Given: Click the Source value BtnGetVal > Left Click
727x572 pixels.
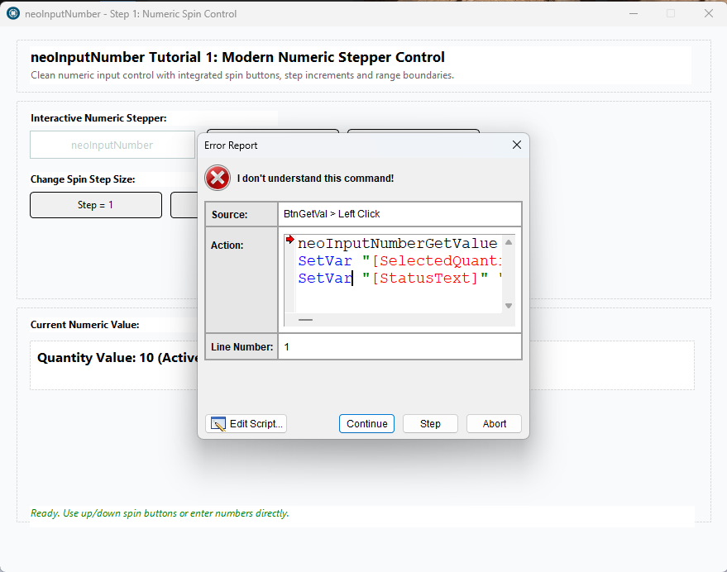Looking at the screenshot, I should (x=332, y=214).
